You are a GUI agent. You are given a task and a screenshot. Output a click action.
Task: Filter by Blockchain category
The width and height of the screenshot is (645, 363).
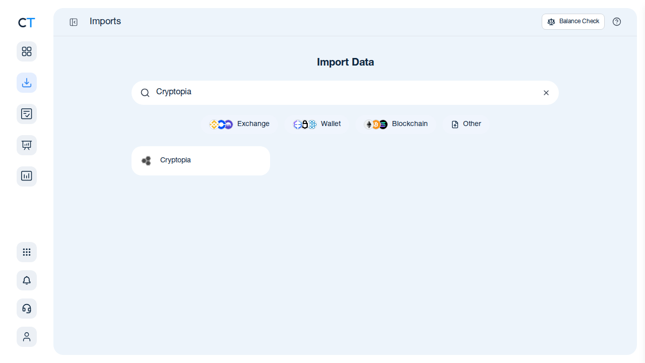396,124
